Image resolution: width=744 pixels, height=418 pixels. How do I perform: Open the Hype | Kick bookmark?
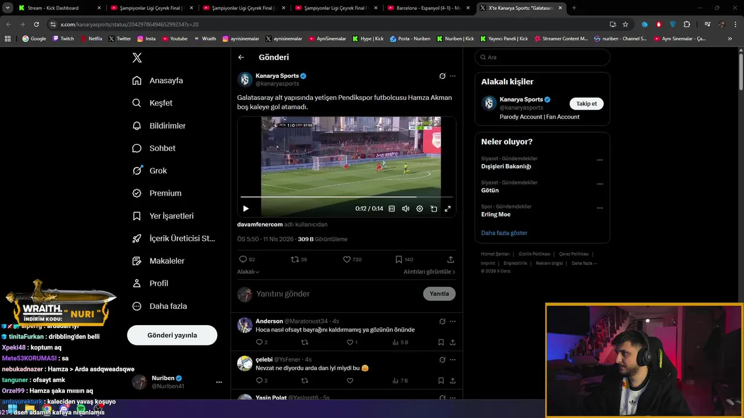click(368, 39)
